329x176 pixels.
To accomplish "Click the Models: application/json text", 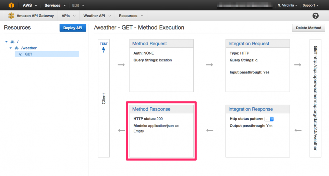I will pos(156,128).
